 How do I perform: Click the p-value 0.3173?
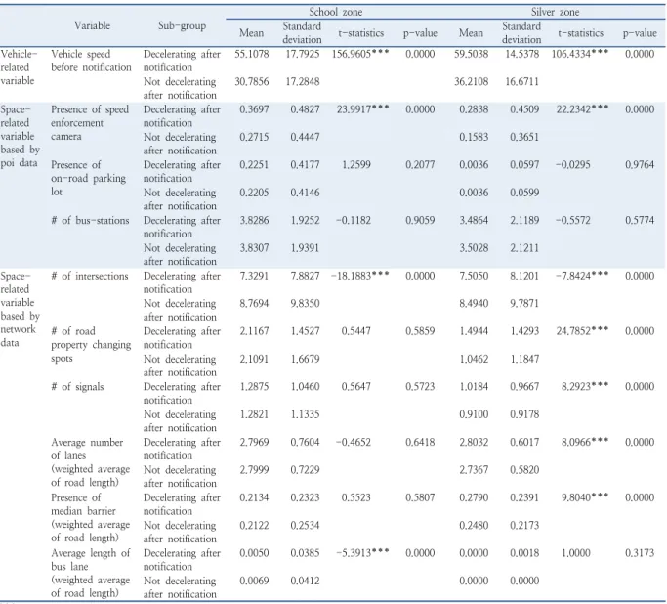pos(640,553)
